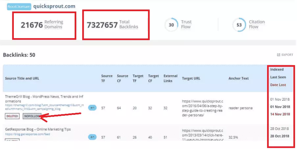Click the Target URL column header
297x149 pixels.
tap(191, 78)
